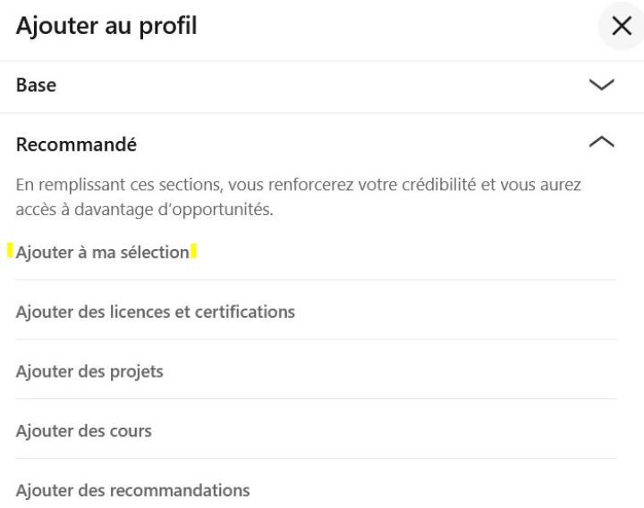The height and width of the screenshot is (508, 644).
Task: Expand the Base section chevron
Action: click(602, 85)
